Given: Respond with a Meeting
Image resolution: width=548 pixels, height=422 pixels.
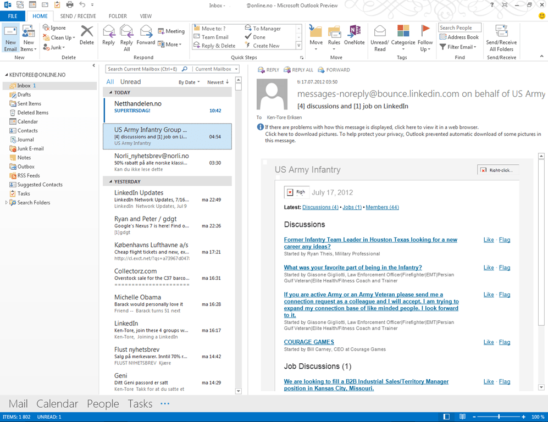Looking at the screenshot, I should click(x=171, y=31).
